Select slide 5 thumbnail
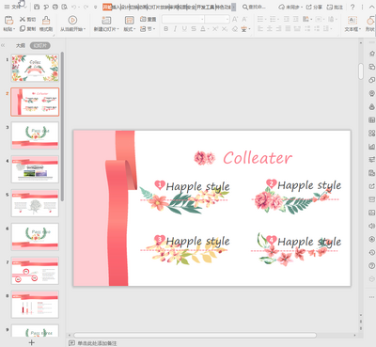 [x=35, y=203]
